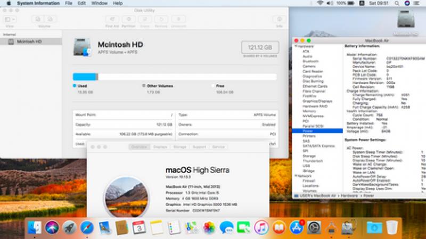Select the highlighted Power row in sidebar
Screen dimensions: 426x239
(x=317, y=131)
